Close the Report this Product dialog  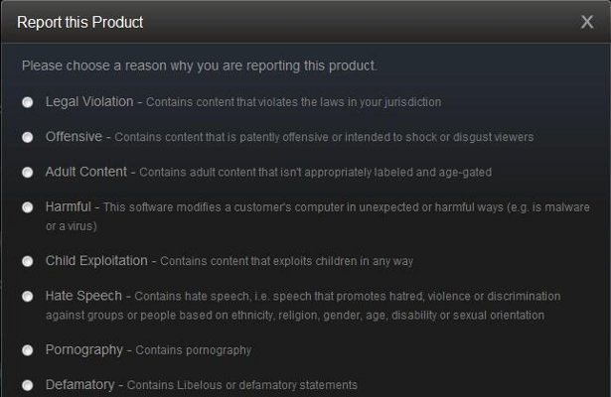[x=587, y=22]
